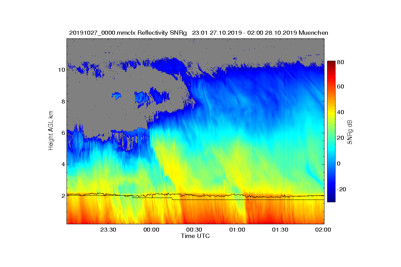Click the 01:00 time tick label

[x=237, y=230]
